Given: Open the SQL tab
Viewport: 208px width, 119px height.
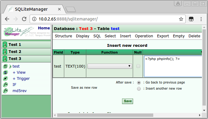Looking at the screenshot, I should click(97, 36).
